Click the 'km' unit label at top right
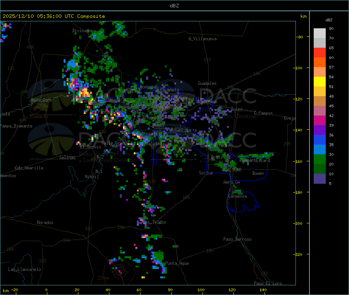349x295 pixels. click(x=304, y=16)
